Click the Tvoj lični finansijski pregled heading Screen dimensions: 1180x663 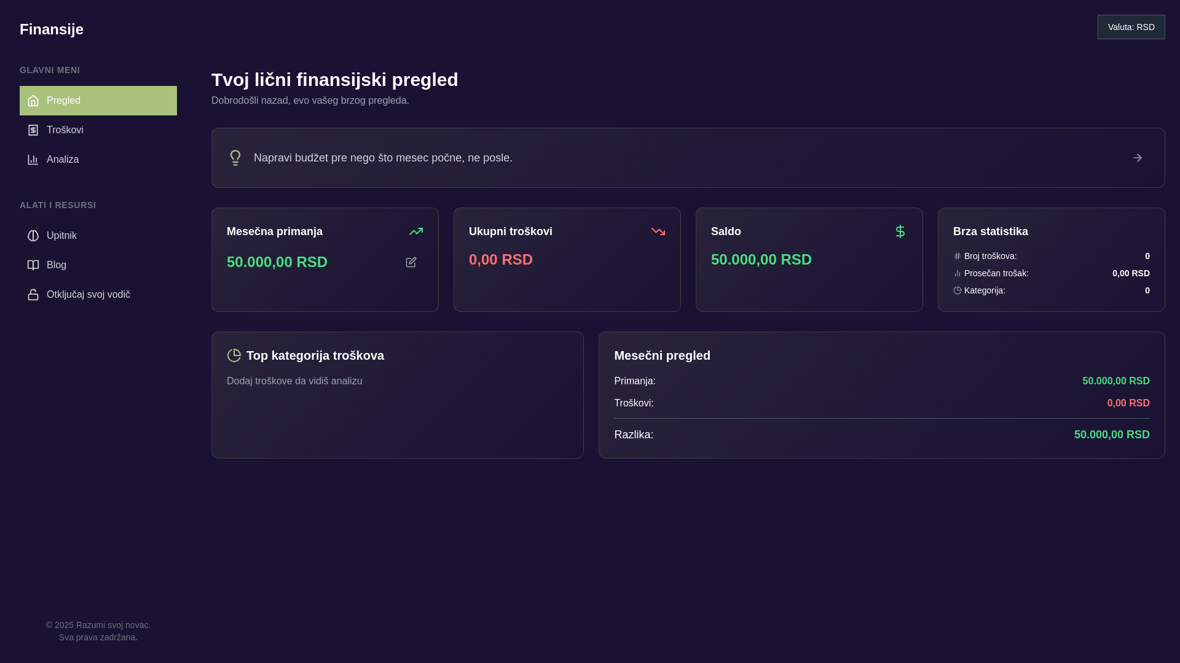[335, 80]
